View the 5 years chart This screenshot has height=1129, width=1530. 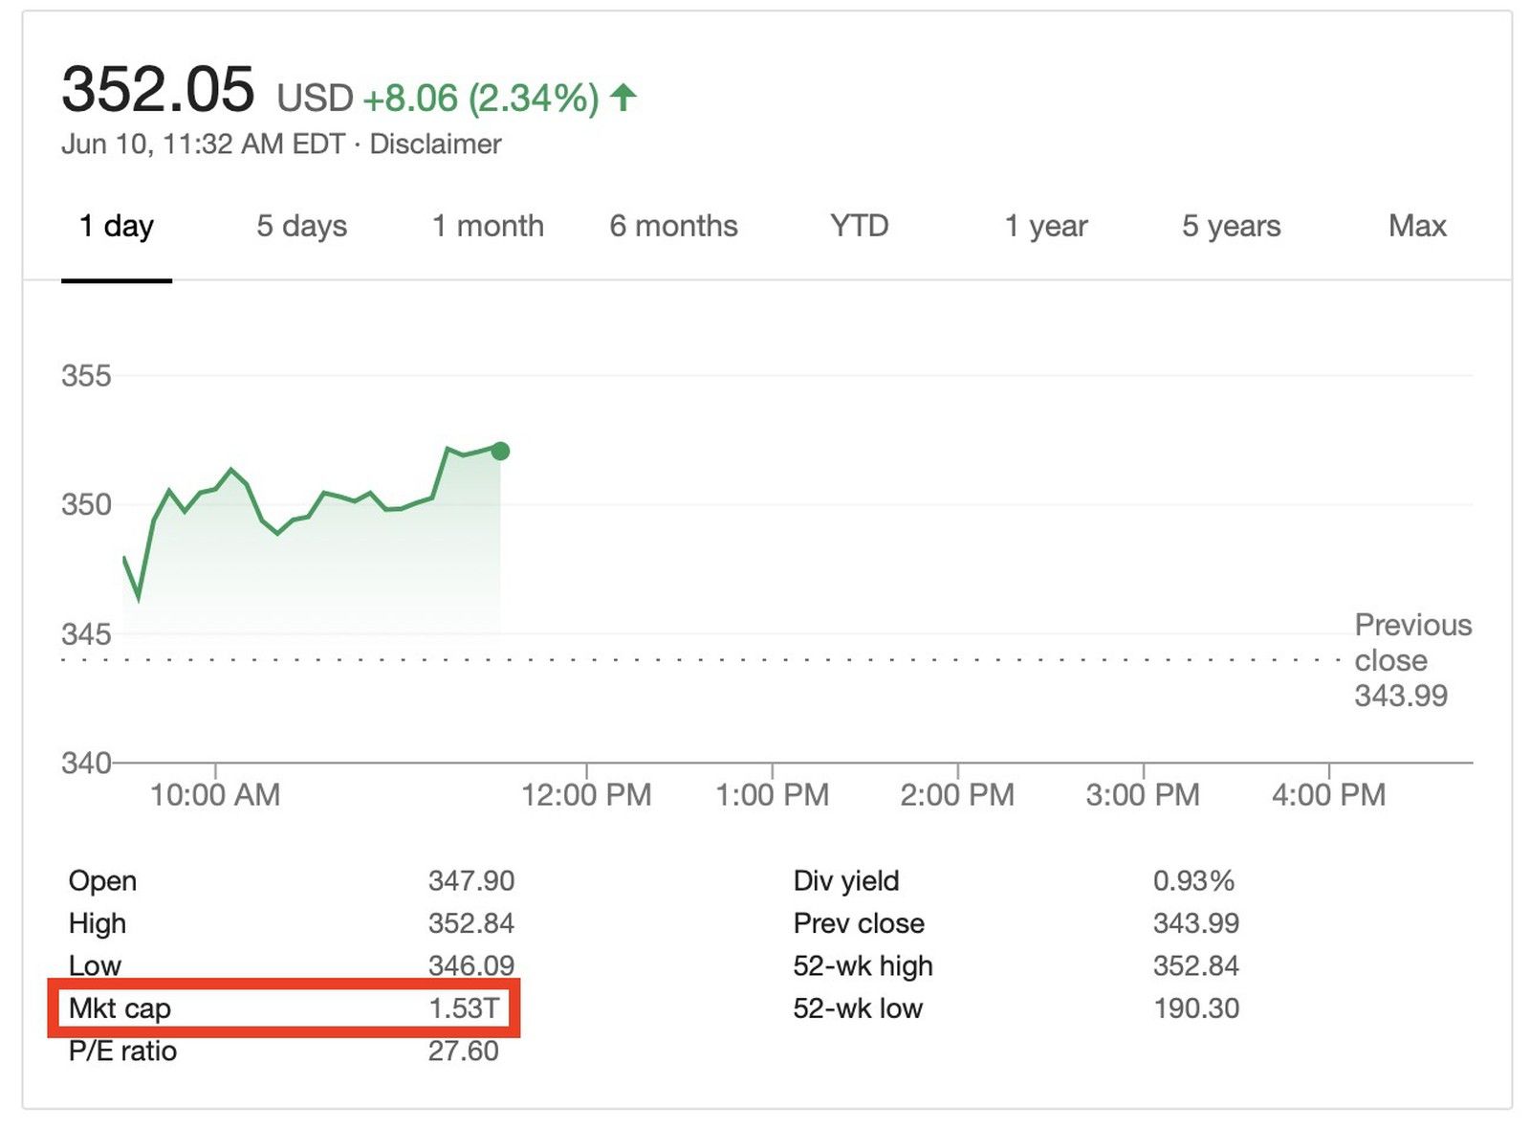[x=1231, y=226]
